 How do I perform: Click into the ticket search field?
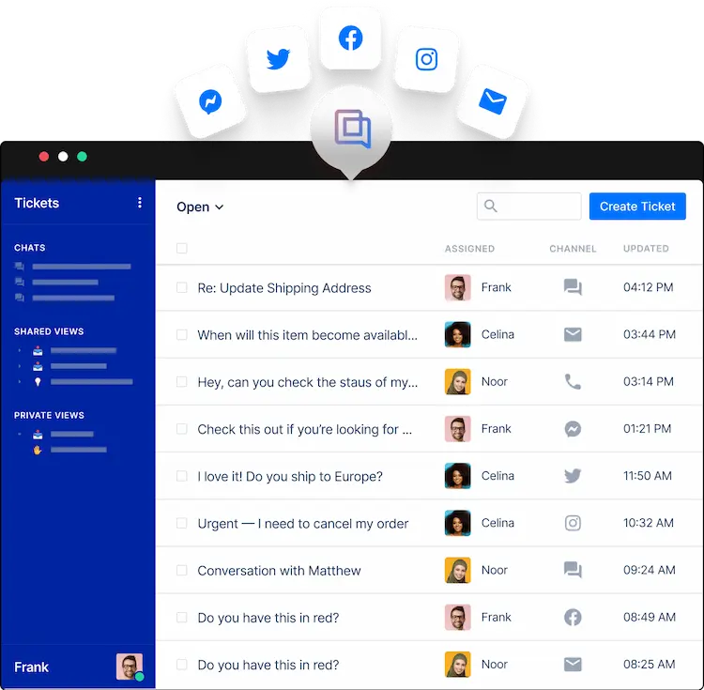529,206
